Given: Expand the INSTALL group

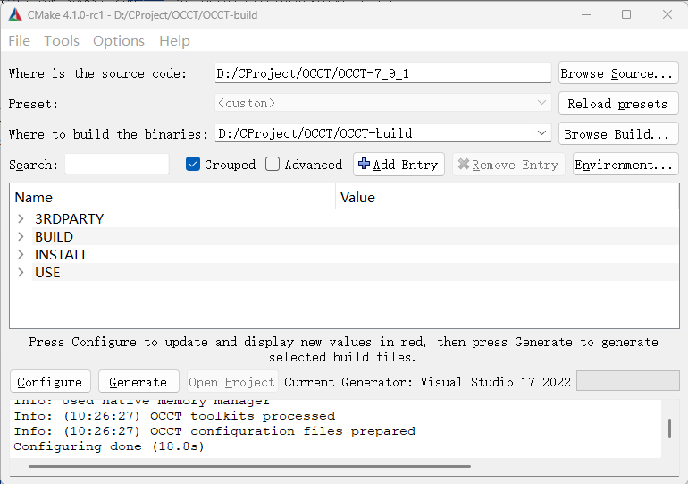Looking at the screenshot, I should [21, 254].
